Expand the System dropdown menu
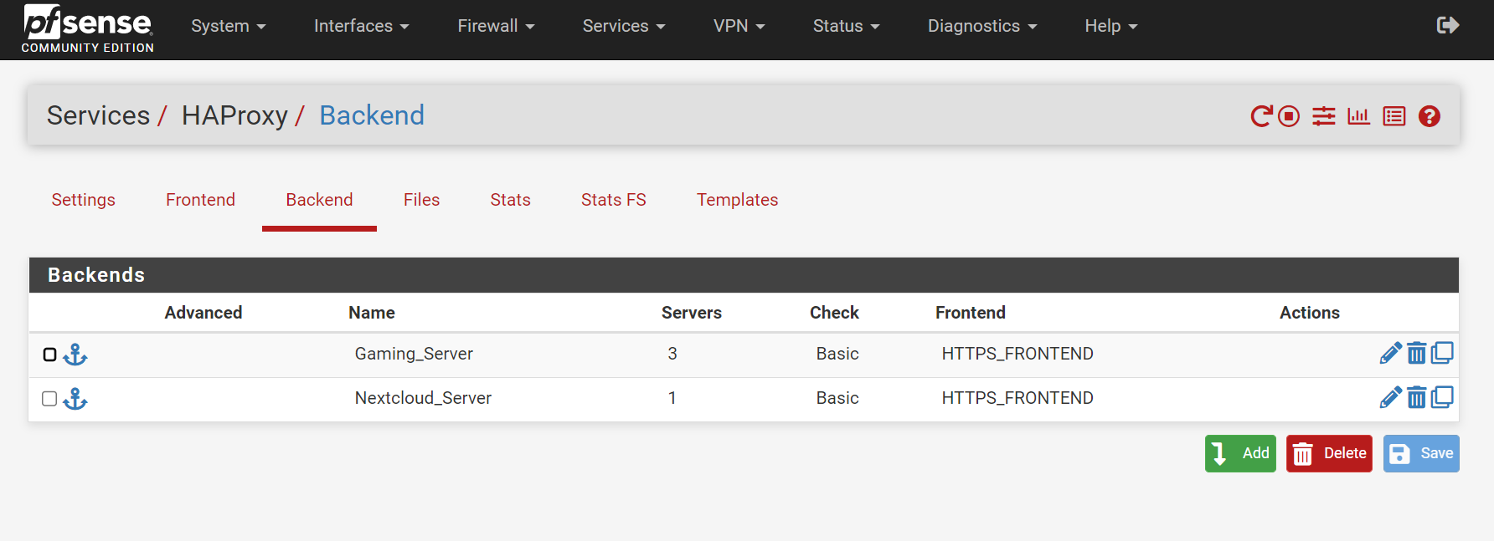Screen dimensions: 1494x541 pyautogui.click(x=228, y=26)
